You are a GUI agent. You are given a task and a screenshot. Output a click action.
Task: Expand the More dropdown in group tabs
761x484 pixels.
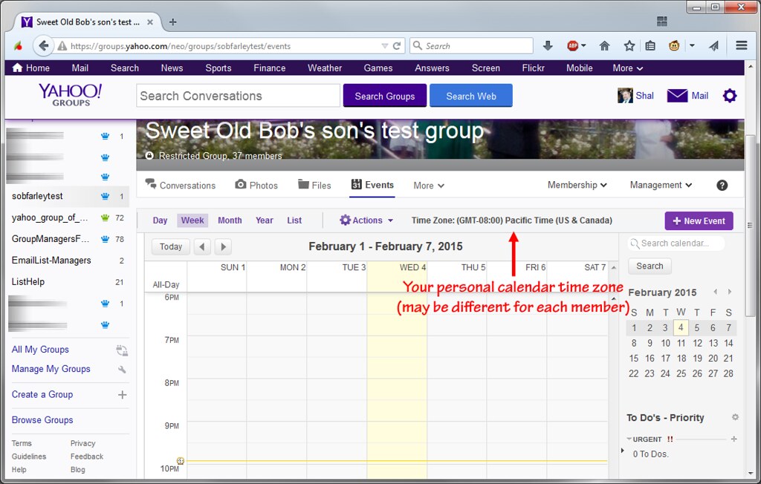pyautogui.click(x=429, y=186)
